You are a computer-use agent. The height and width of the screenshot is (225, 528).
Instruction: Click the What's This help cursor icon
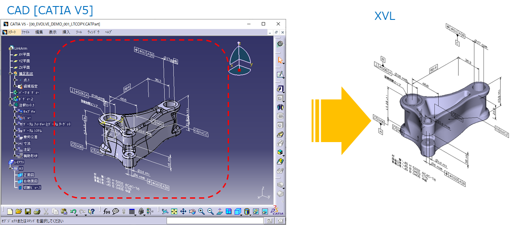click(91, 211)
